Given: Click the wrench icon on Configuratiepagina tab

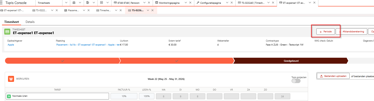Looking at the screenshot, I should [198, 3].
